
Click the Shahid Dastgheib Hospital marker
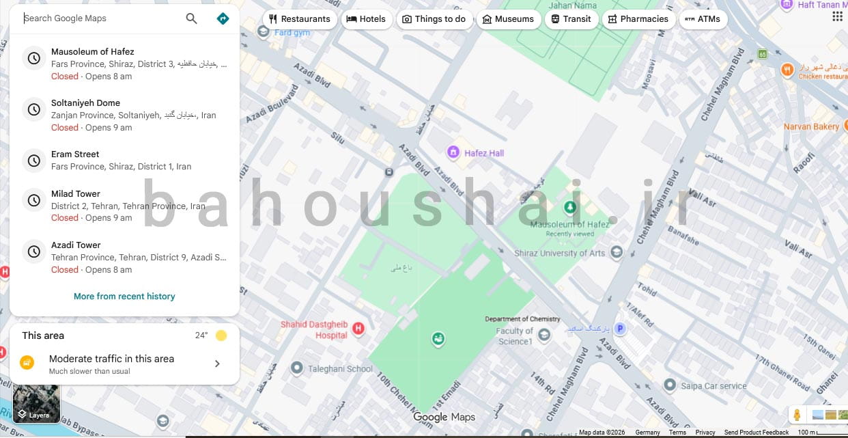coord(358,329)
